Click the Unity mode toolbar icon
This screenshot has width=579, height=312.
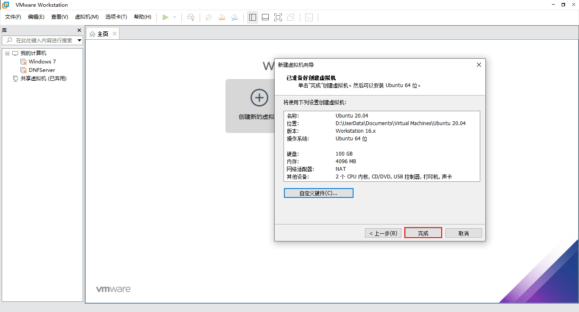coord(291,17)
